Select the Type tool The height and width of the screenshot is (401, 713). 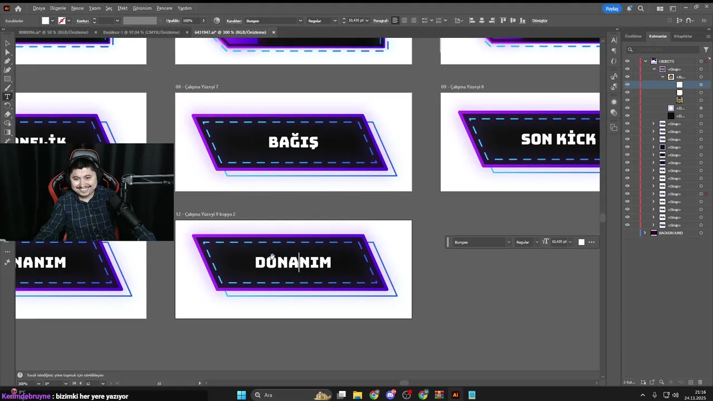click(x=7, y=97)
